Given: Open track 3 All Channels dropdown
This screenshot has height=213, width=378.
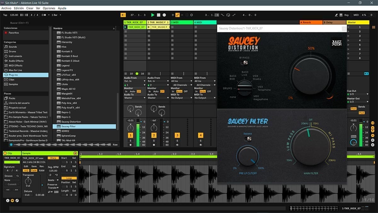Looking at the screenshot, I should (x=181, y=85).
